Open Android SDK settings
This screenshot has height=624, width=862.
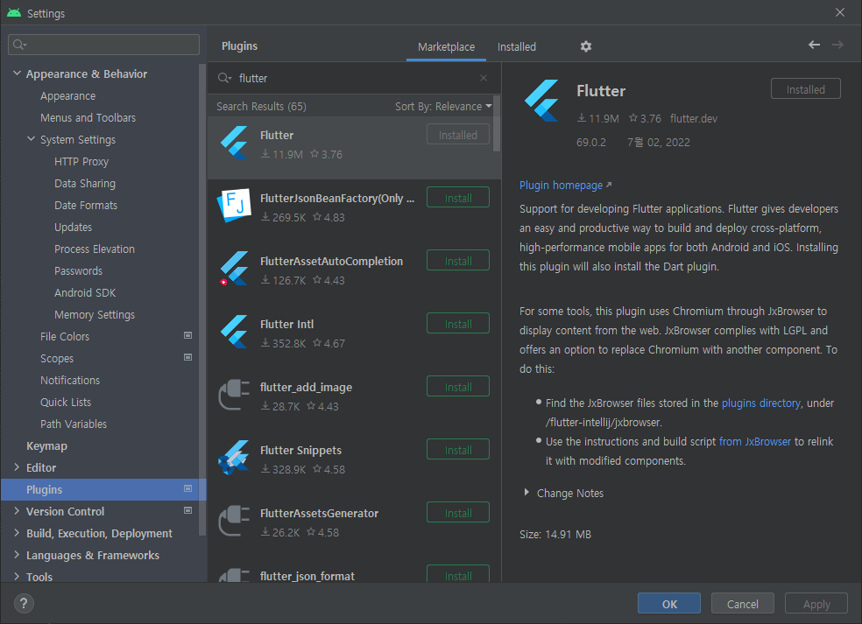point(85,293)
